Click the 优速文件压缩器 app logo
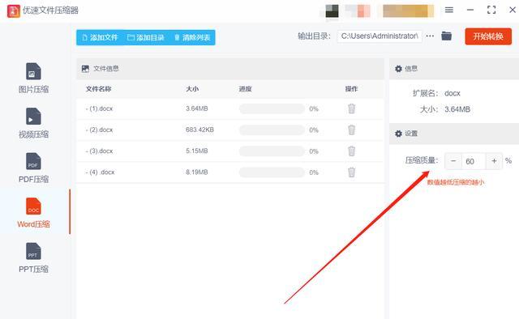This screenshot has width=519, height=319. [14, 11]
